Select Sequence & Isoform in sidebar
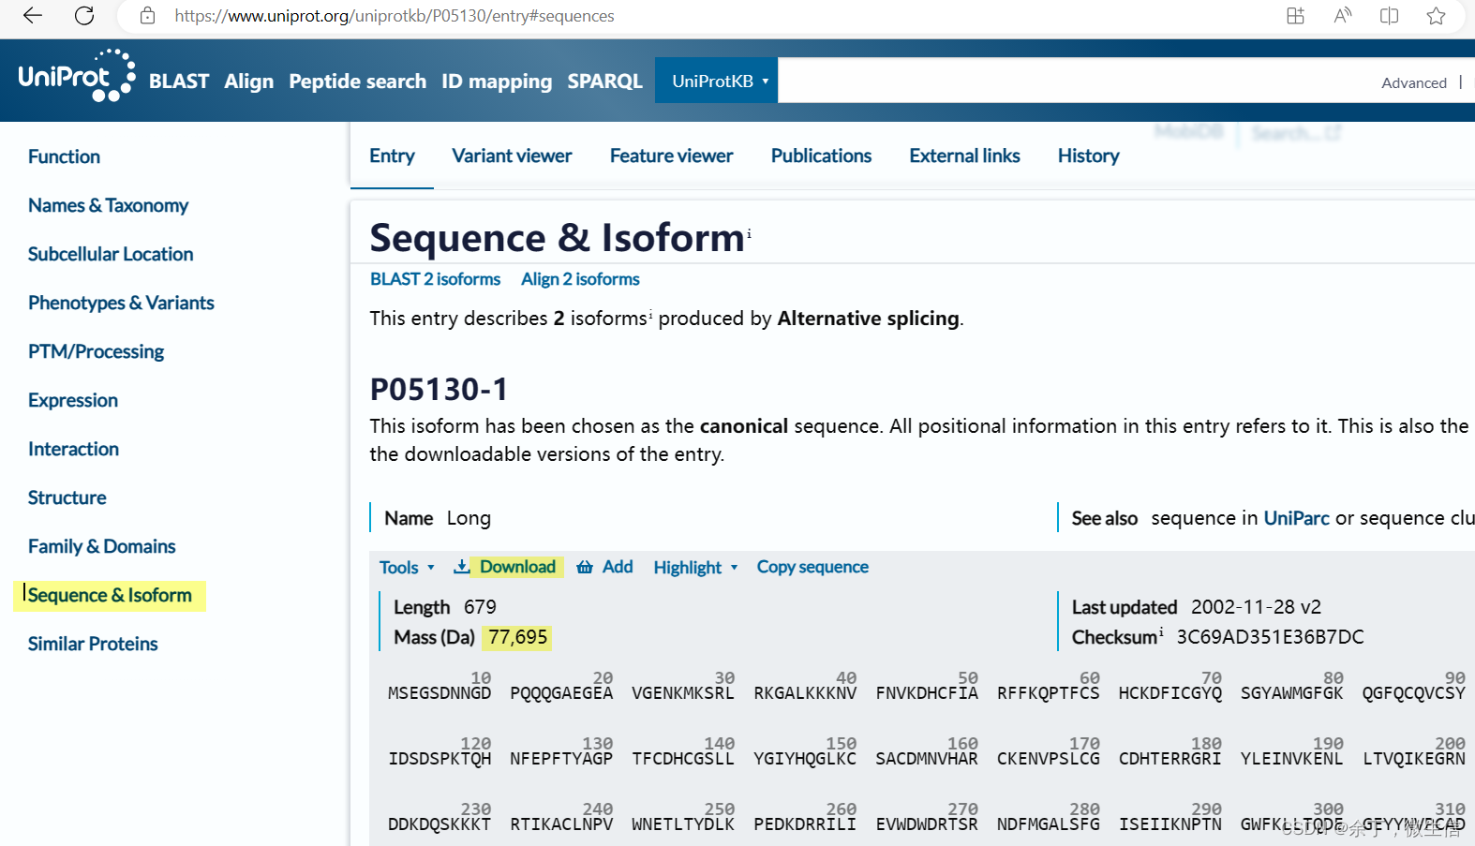1475x846 pixels. click(110, 595)
